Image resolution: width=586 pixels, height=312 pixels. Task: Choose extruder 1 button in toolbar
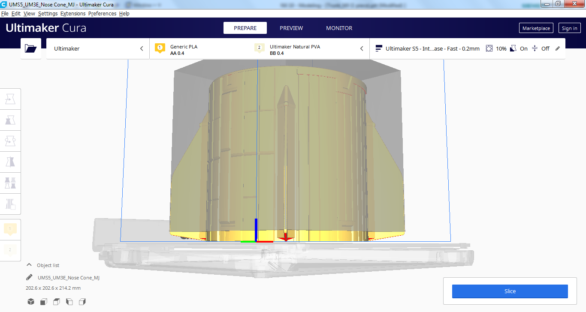pos(10,229)
